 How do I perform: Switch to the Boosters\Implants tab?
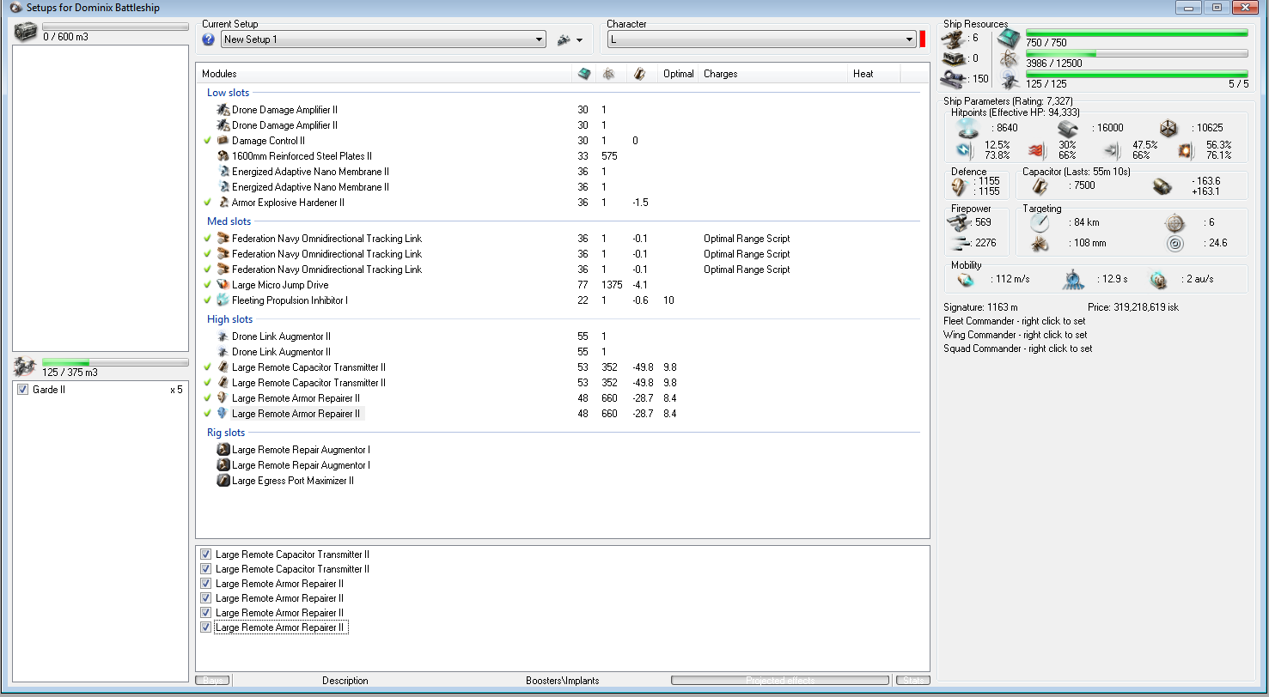tap(563, 681)
